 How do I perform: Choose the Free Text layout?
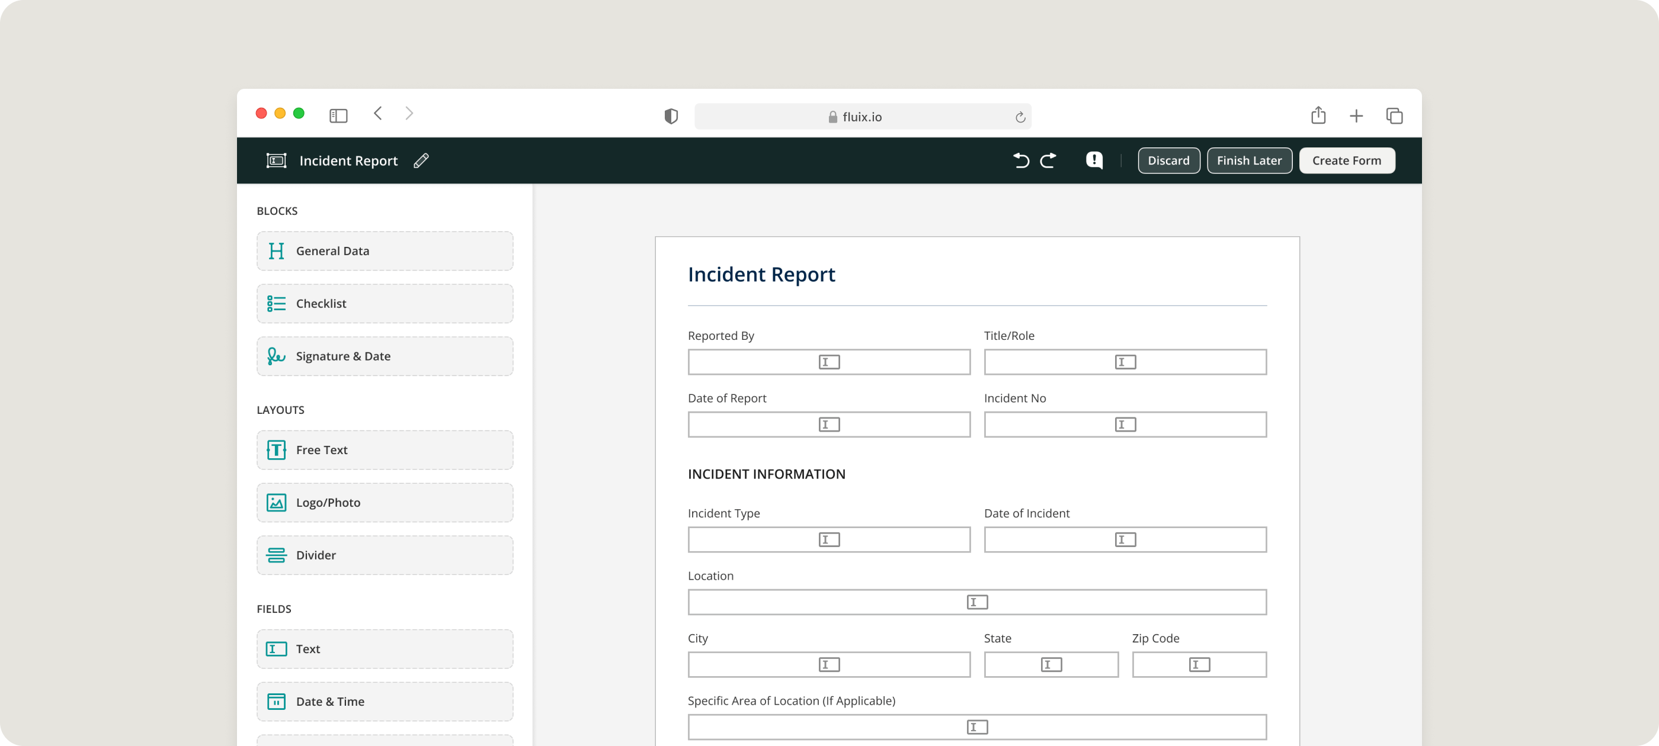point(385,450)
